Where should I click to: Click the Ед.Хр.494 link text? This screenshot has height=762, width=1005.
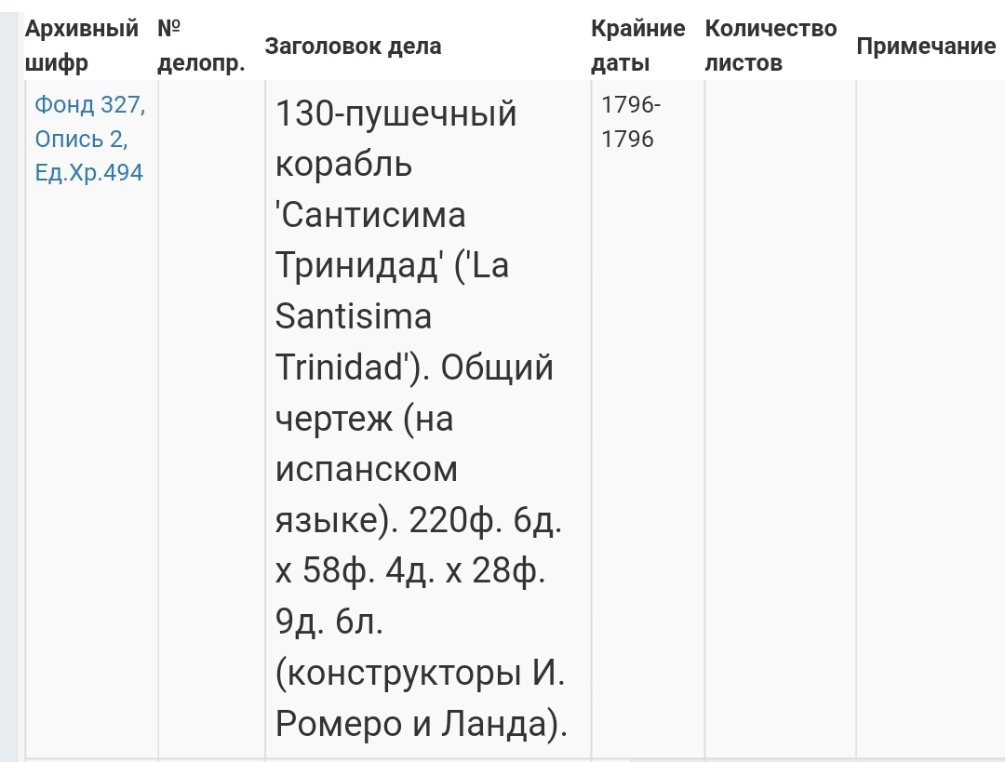point(89,172)
